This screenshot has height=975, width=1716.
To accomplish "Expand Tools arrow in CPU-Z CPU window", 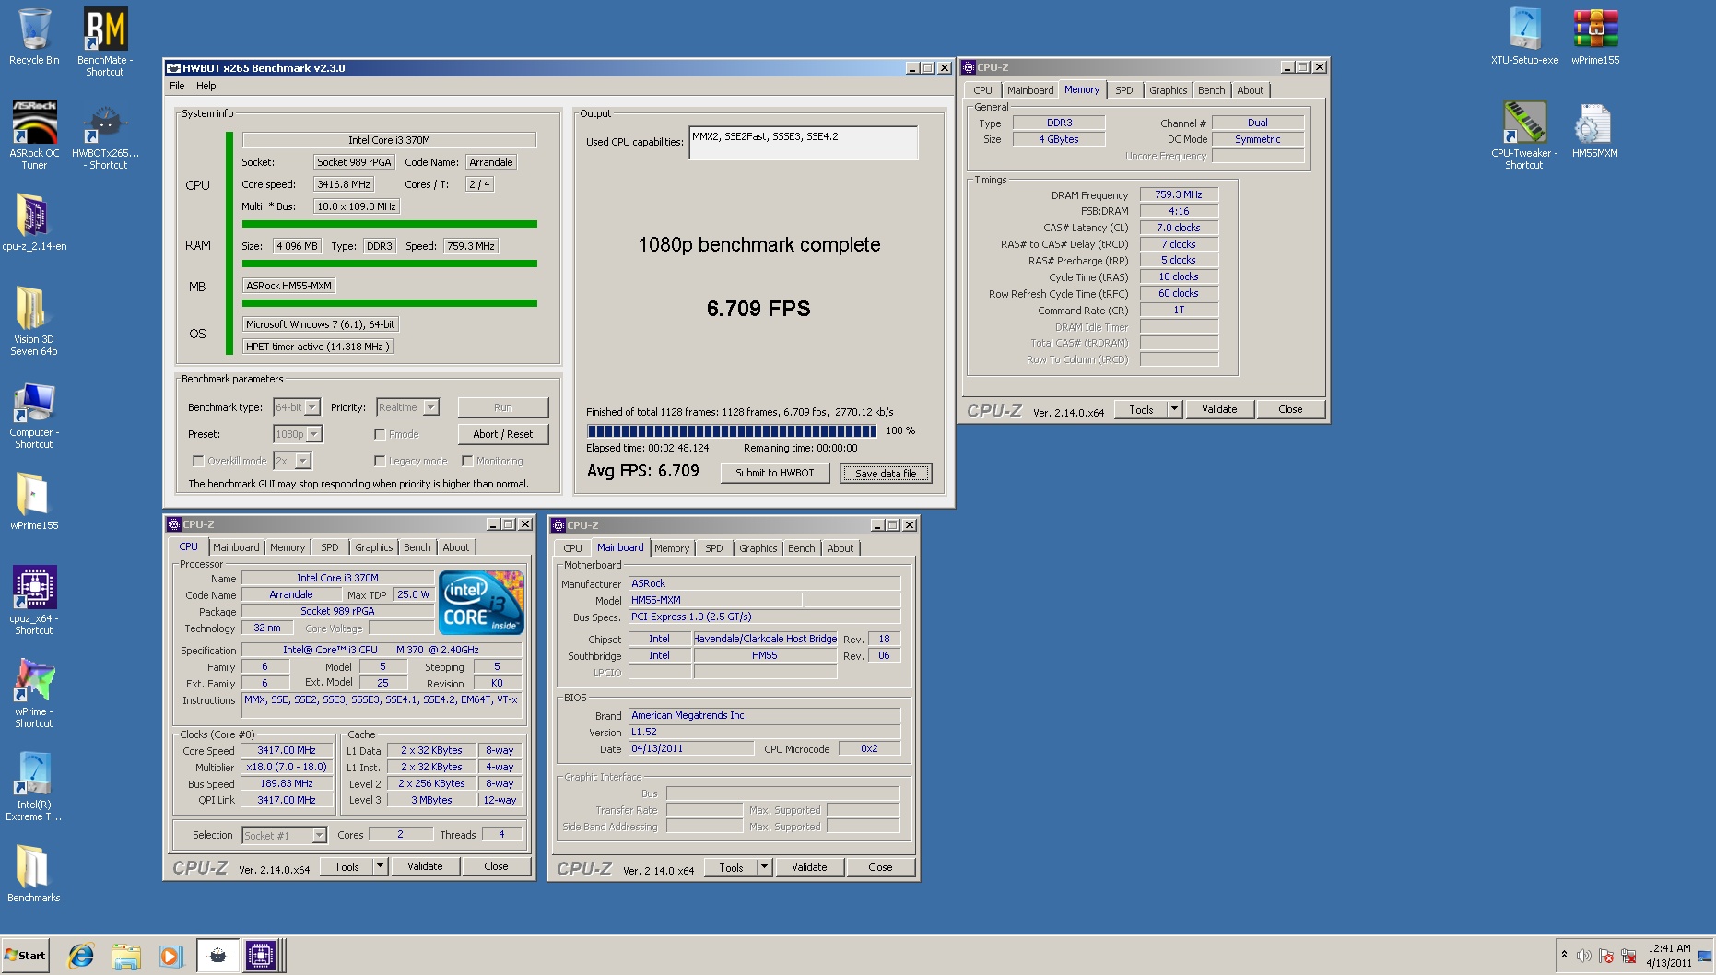I will (380, 866).
